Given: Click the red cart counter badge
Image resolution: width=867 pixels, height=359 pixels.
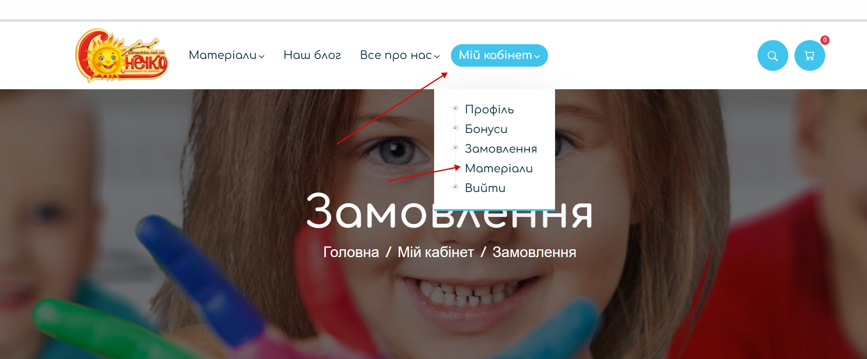Looking at the screenshot, I should pyautogui.click(x=825, y=40).
